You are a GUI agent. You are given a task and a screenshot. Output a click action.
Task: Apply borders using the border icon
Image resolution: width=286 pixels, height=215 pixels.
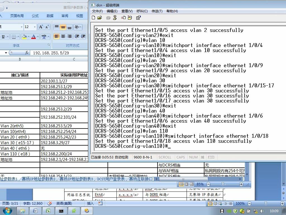click(x=14, y=37)
